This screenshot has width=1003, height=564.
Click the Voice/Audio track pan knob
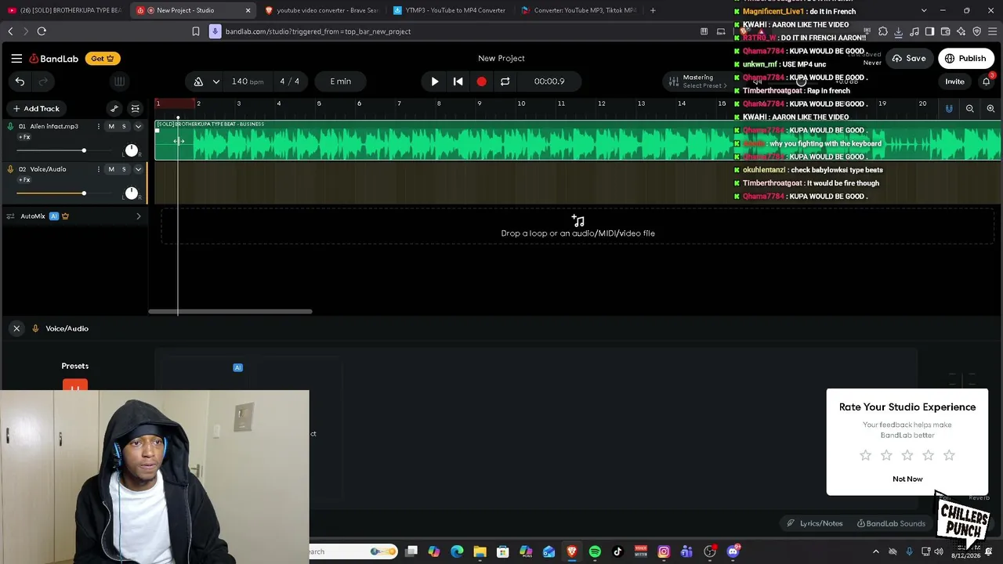[132, 193]
